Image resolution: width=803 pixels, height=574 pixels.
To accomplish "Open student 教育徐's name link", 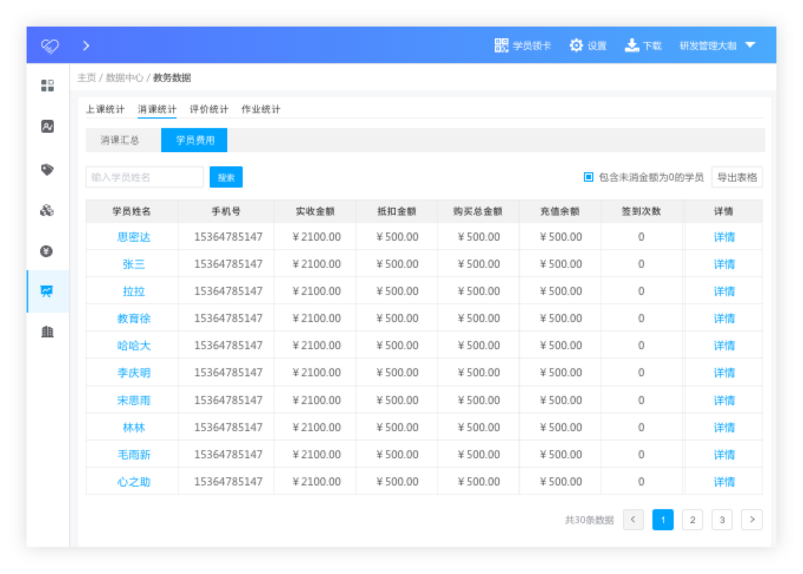I will point(134,319).
